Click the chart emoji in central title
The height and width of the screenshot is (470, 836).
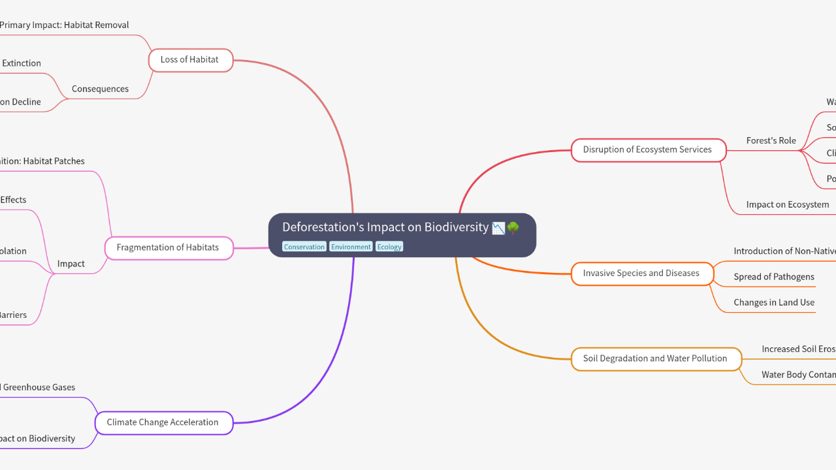point(498,228)
